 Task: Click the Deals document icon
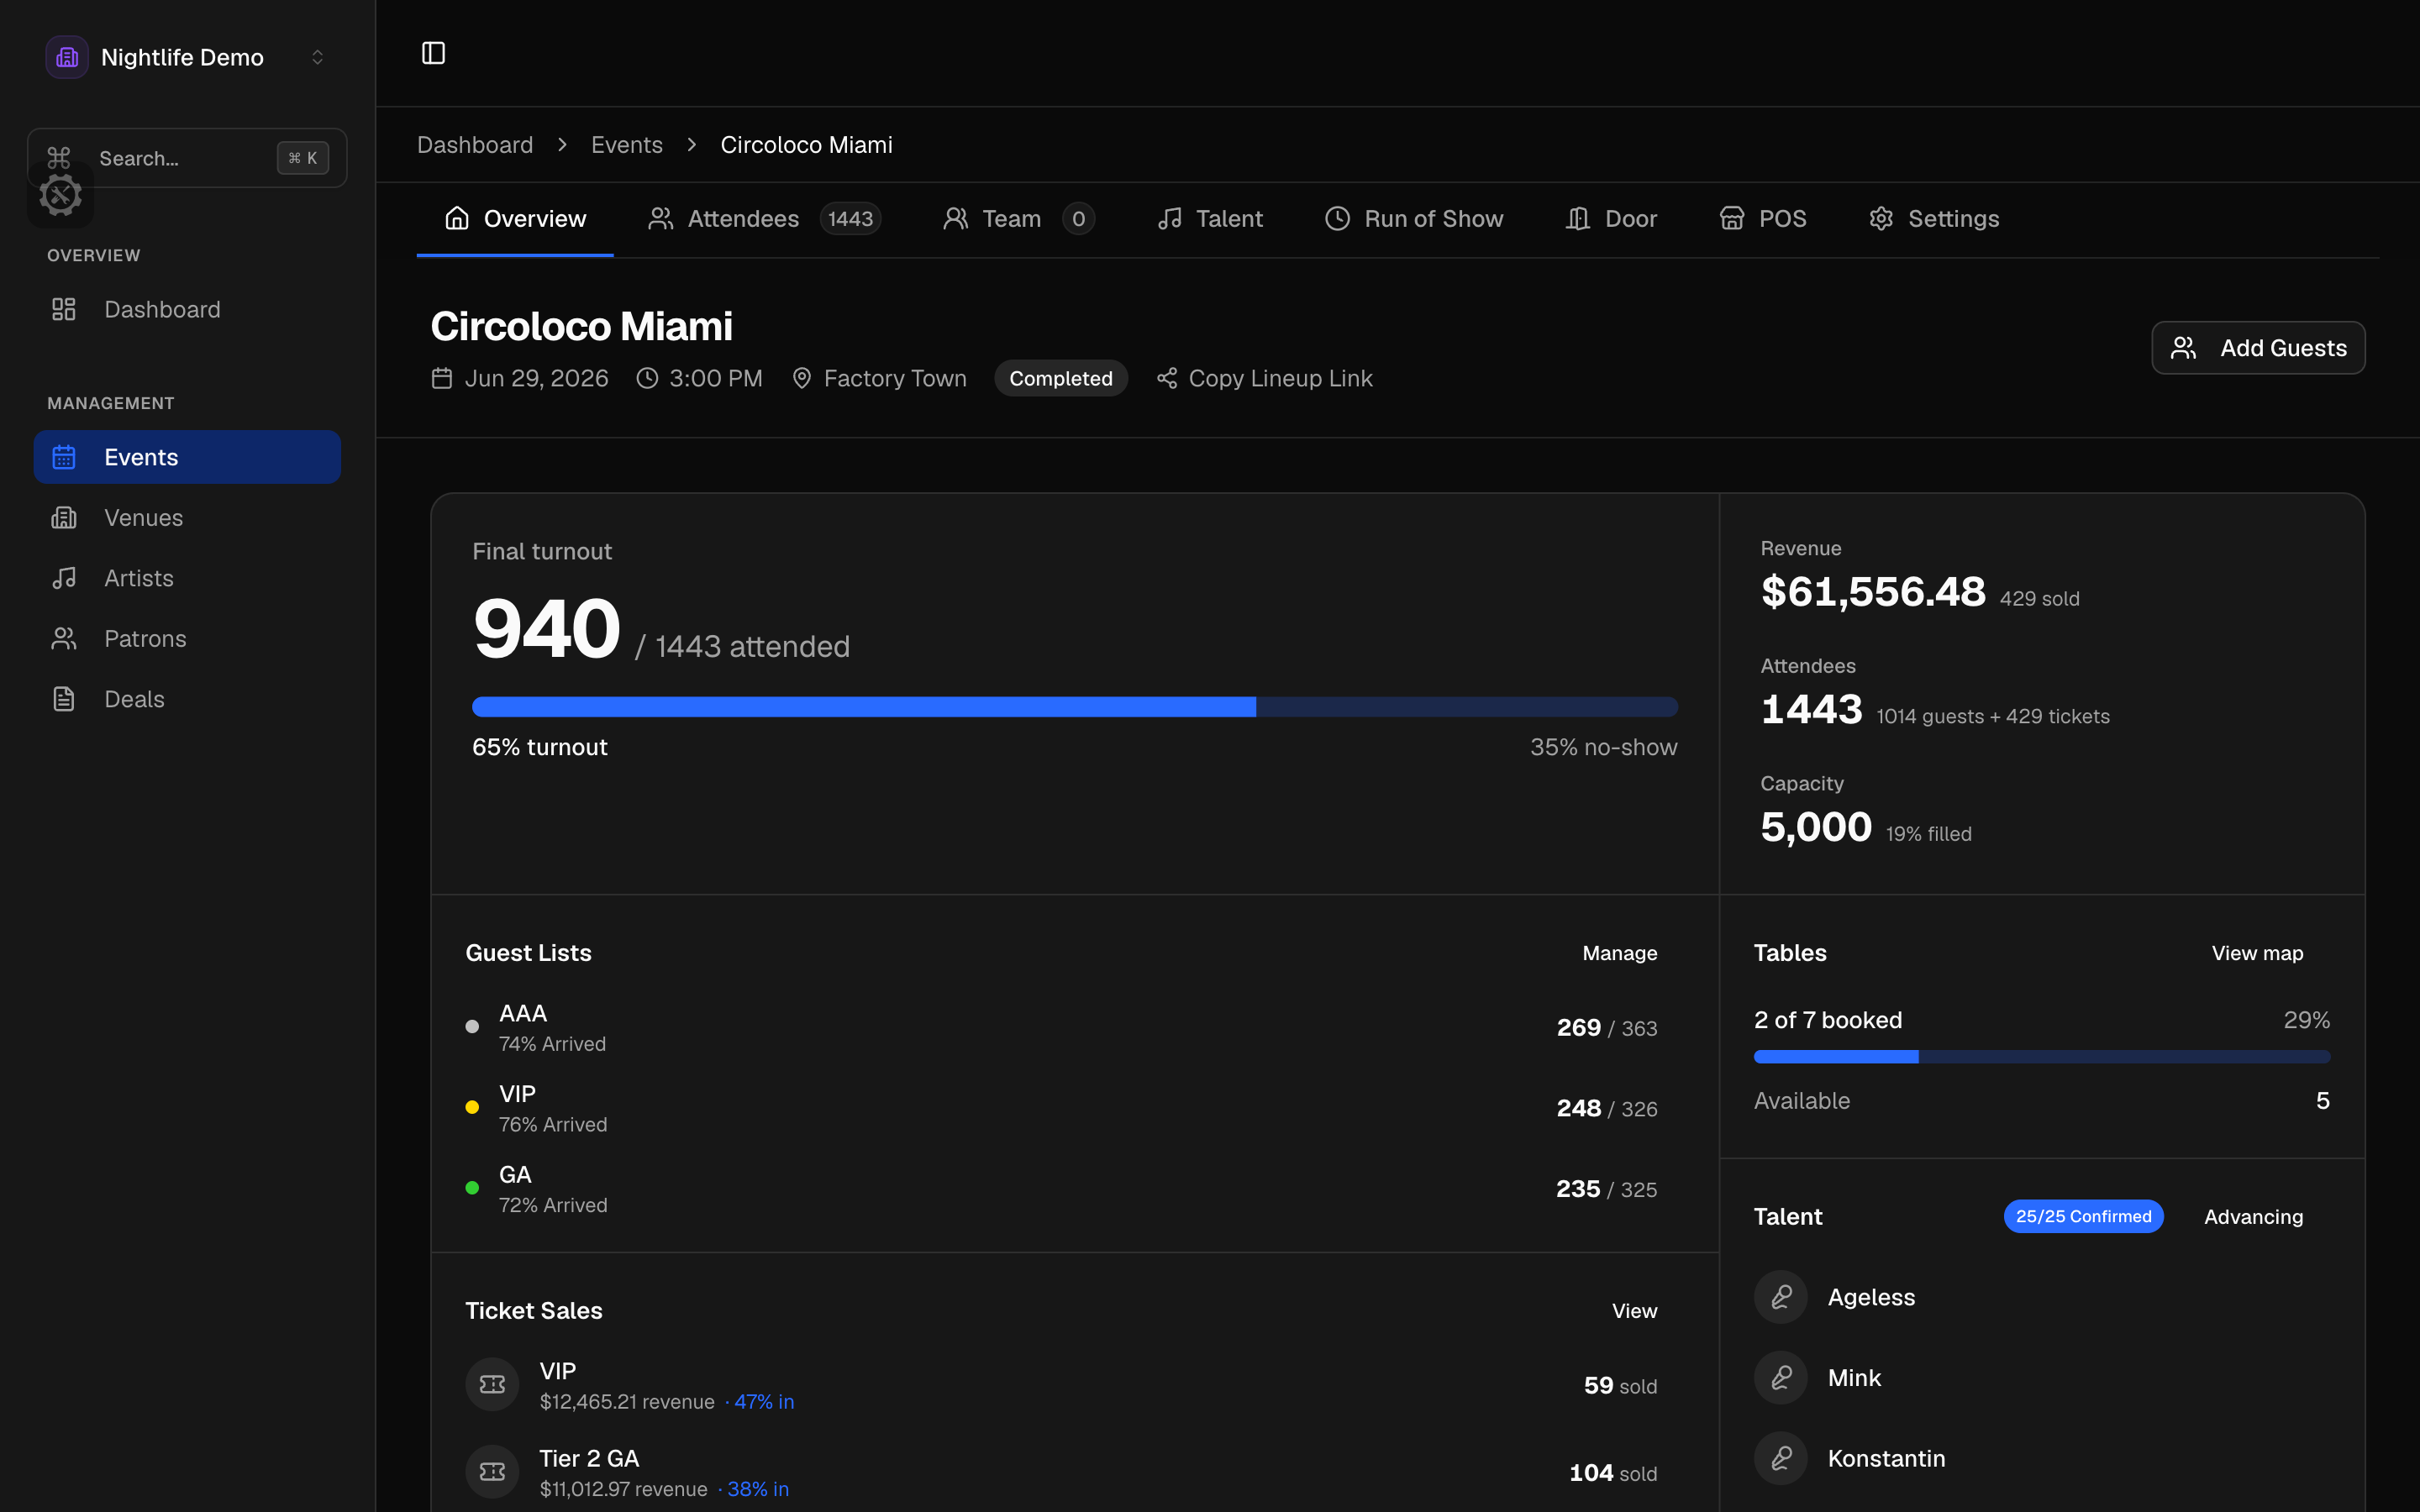(64, 699)
